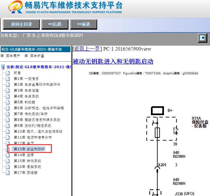Go forward with the >>前进 button
The height and width of the screenshot is (196, 210).
tap(83, 24)
